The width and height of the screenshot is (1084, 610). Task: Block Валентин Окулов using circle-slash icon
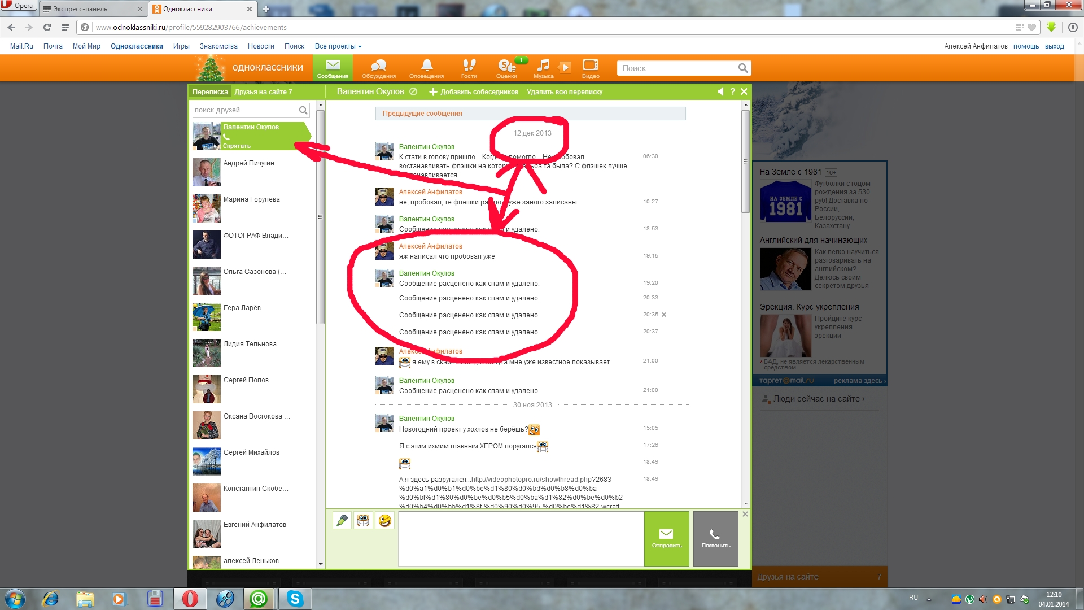[x=413, y=91]
